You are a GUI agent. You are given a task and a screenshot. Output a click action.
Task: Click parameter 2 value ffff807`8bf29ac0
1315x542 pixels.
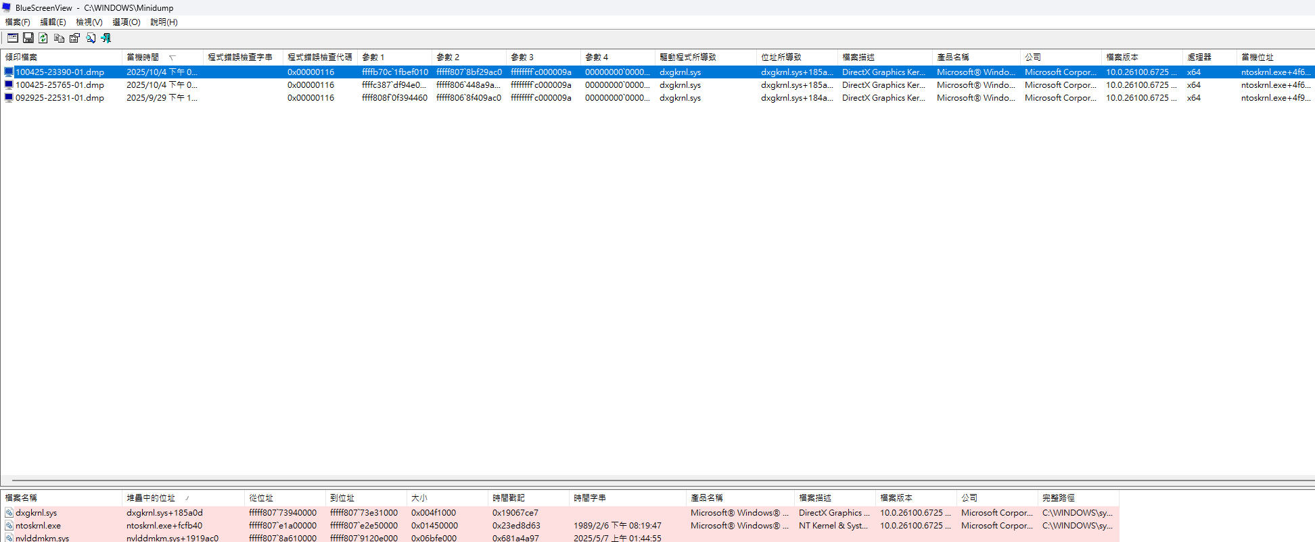click(469, 72)
